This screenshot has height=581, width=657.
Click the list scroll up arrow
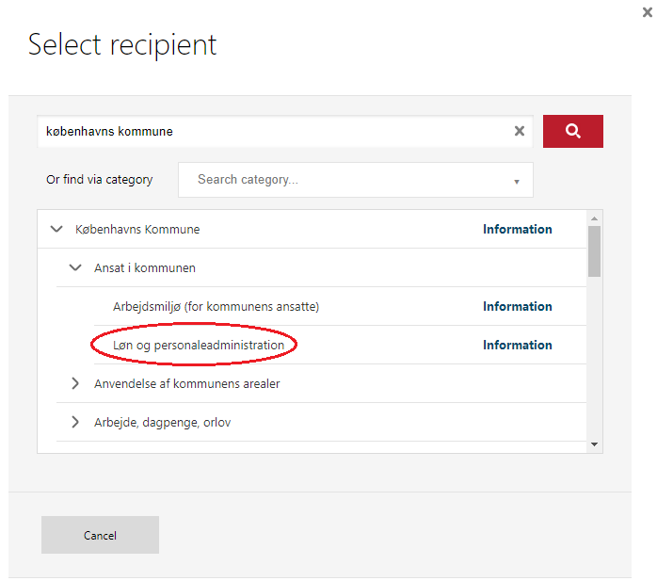click(594, 218)
